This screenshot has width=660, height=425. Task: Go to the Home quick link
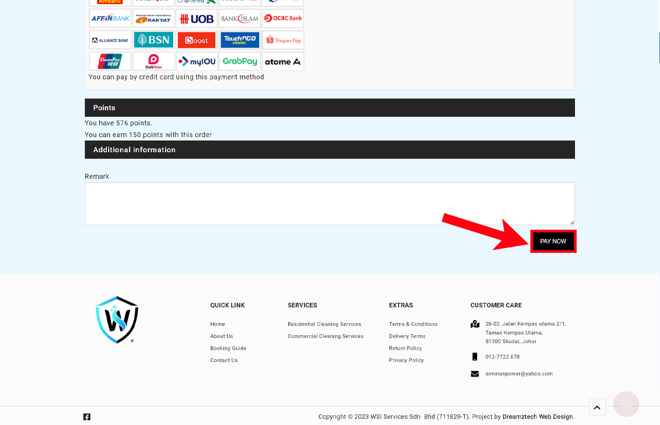click(x=217, y=324)
